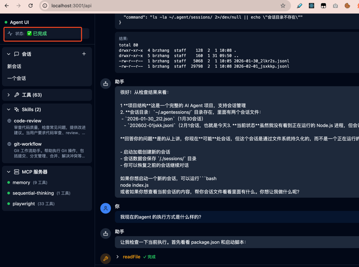359x267 pixels.
Task: Open the React DevTools extension icon
Action: point(311,6)
